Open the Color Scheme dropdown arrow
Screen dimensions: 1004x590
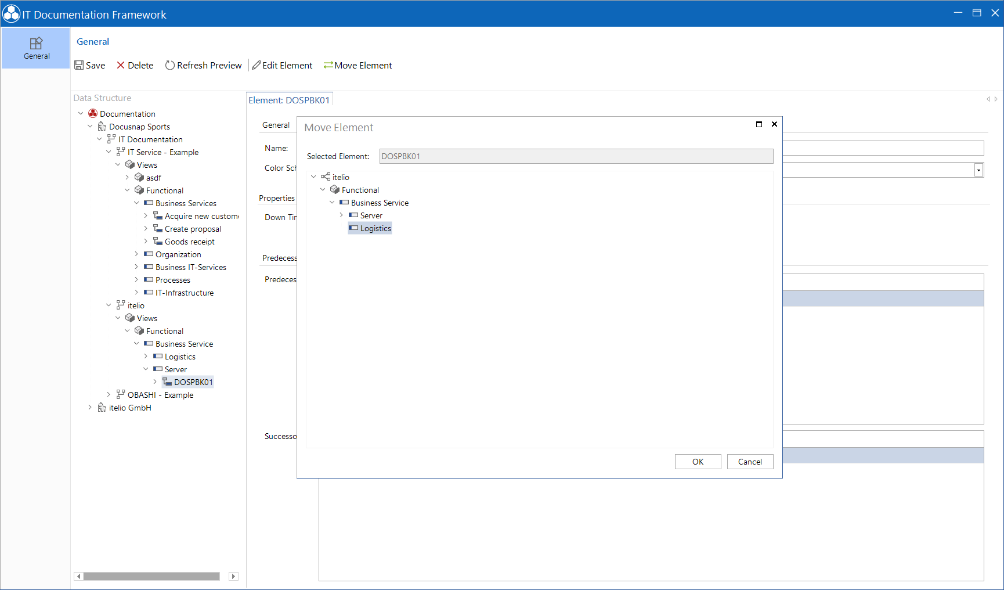(978, 170)
